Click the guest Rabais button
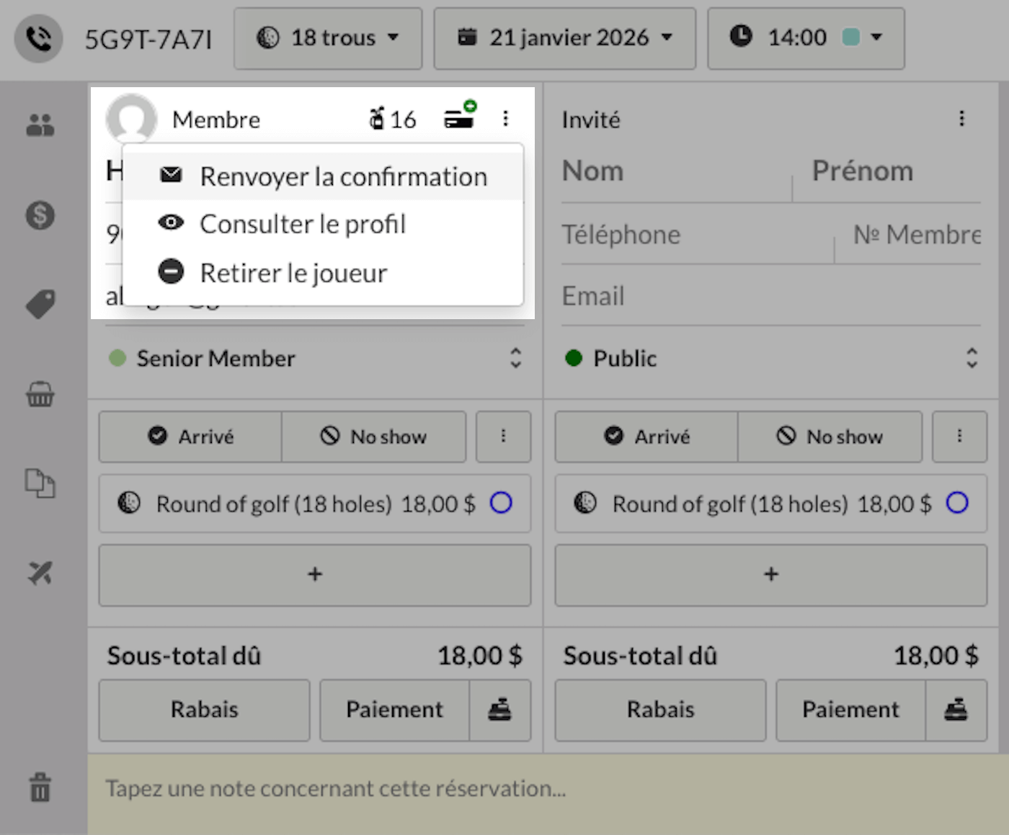 (x=661, y=710)
